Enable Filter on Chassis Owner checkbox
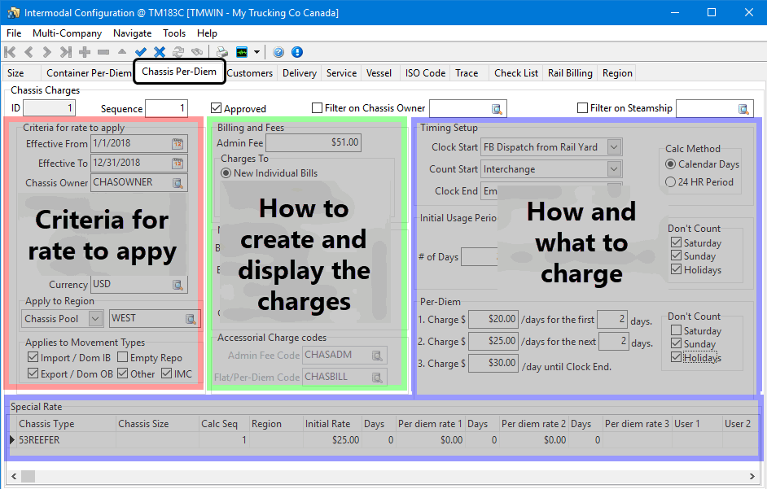Screen dimensions: 767x489 pos(318,108)
